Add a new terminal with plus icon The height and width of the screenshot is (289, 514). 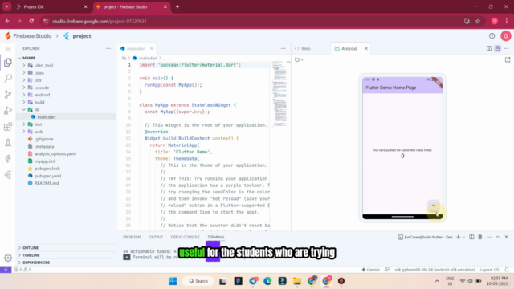coord(459,237)
